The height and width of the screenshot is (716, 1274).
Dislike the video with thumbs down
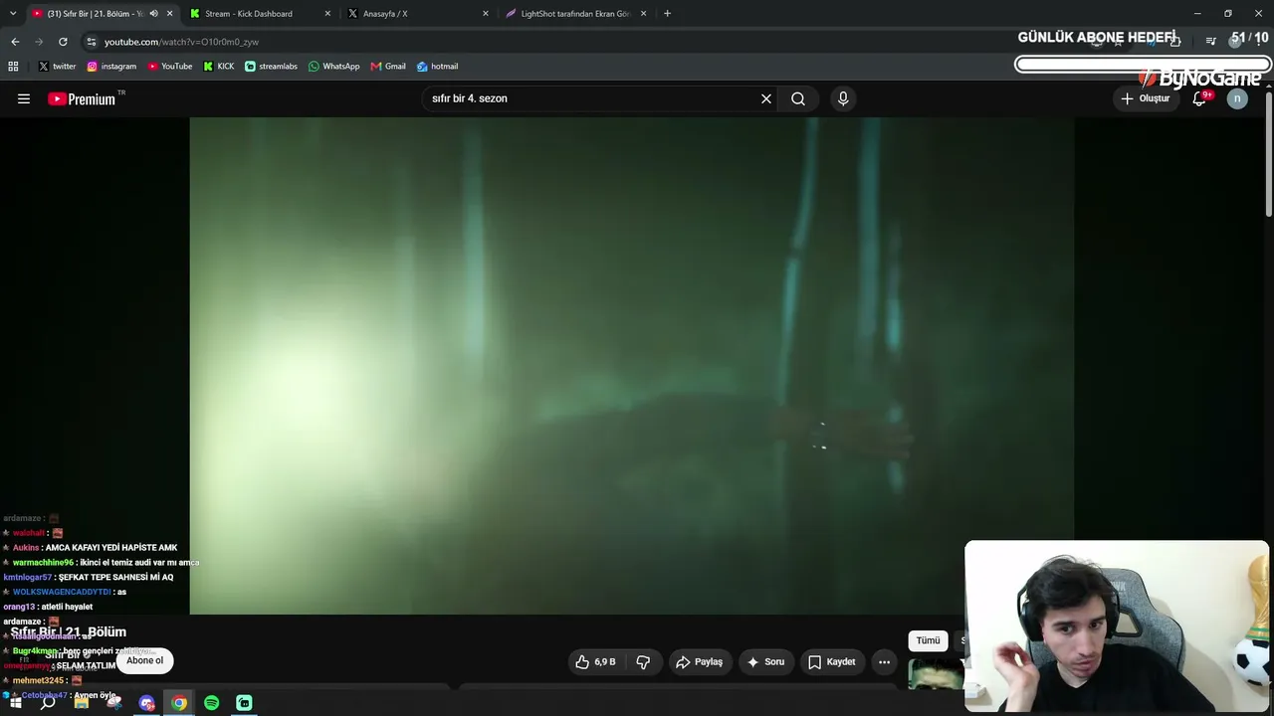(643, 661)
